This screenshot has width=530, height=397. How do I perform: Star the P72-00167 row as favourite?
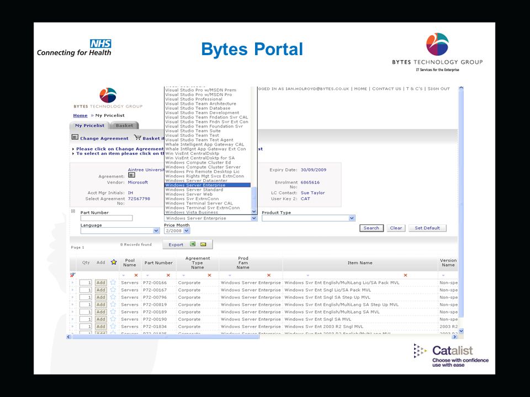tap(113, 289)
